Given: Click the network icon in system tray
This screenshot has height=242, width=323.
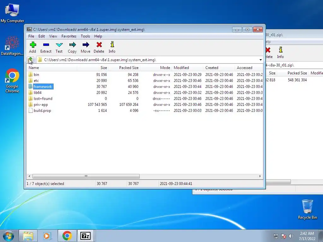Looking at the screenshot, I should click(276, 236).
